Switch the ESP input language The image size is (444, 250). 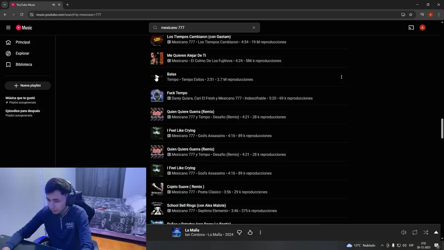[x=411, y=245]
